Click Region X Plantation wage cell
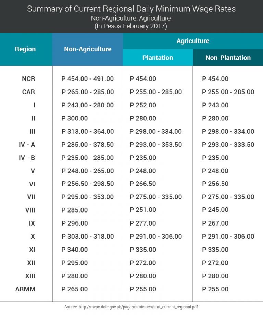 (156, 237)
